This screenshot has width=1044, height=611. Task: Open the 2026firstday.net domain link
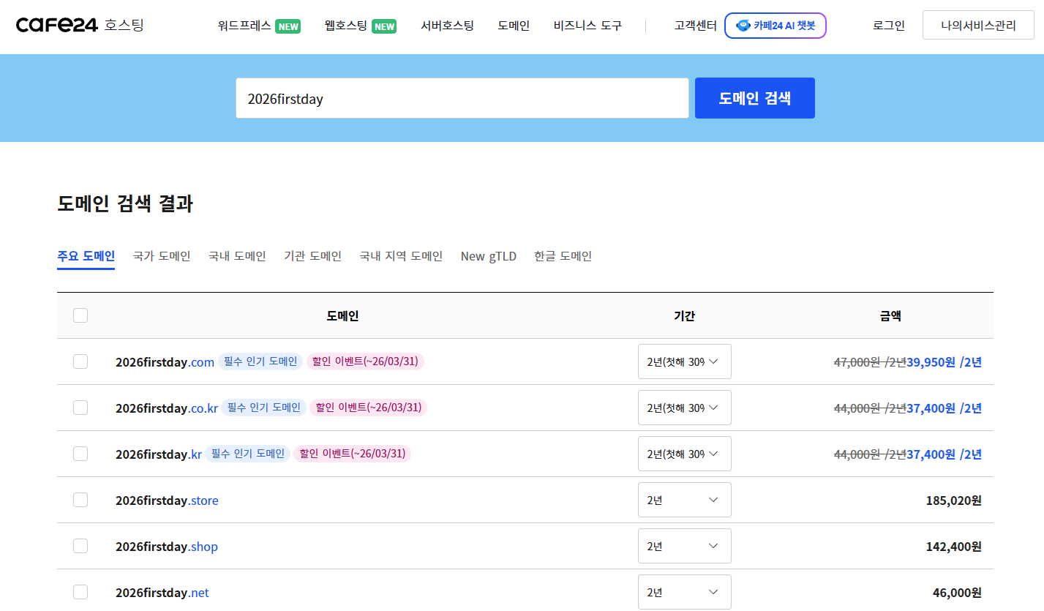[x=162, y=592]
